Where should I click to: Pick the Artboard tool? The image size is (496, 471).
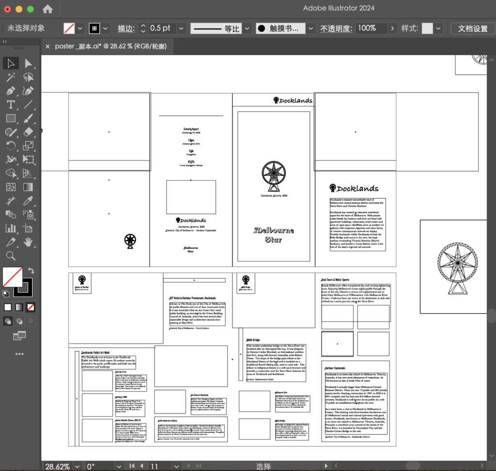[x=29, y=228]
